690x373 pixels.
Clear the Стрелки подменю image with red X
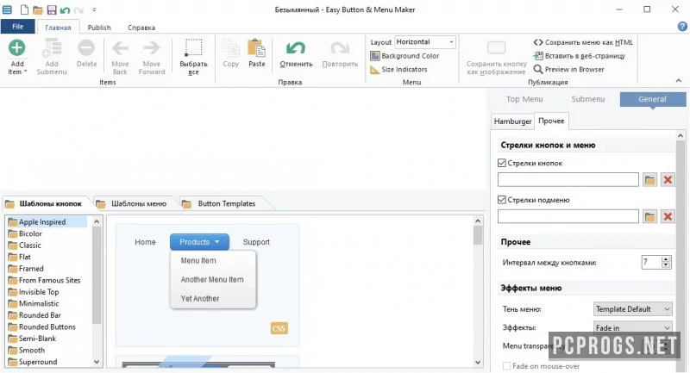[x=668, y=216]
